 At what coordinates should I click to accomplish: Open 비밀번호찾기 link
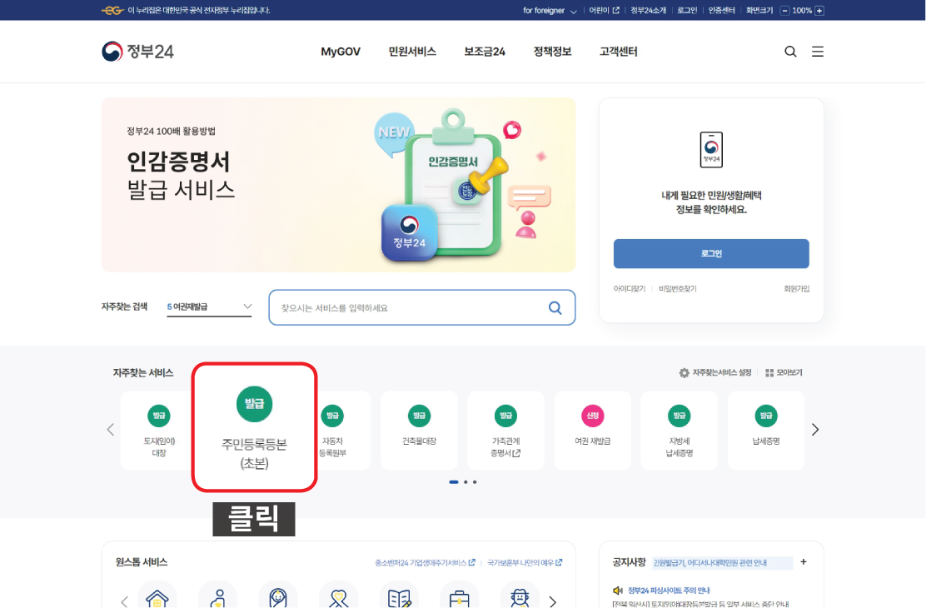click(678, 289)
